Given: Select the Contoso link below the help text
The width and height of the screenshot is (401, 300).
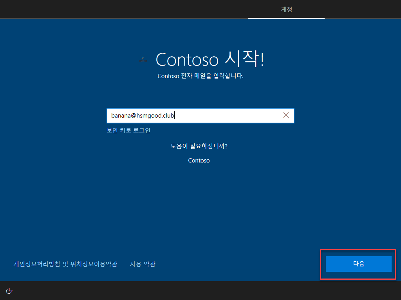Looking at the screenshot, I should [199, 160].
